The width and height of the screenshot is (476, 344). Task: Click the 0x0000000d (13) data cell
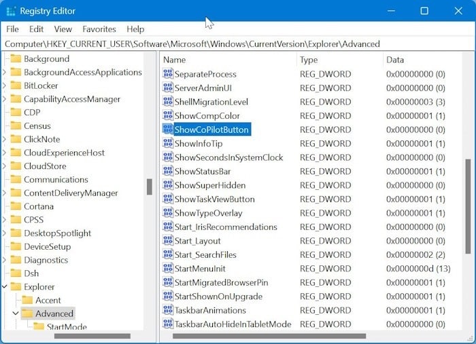[418, 269]
